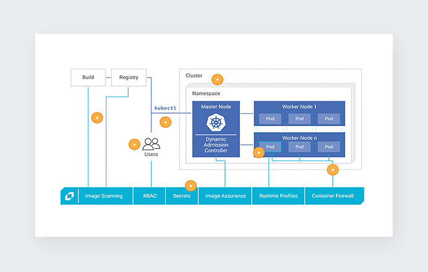Click the last Pod in Worker Node n
This screenshot has height=272, width=428.
point(328,147)
